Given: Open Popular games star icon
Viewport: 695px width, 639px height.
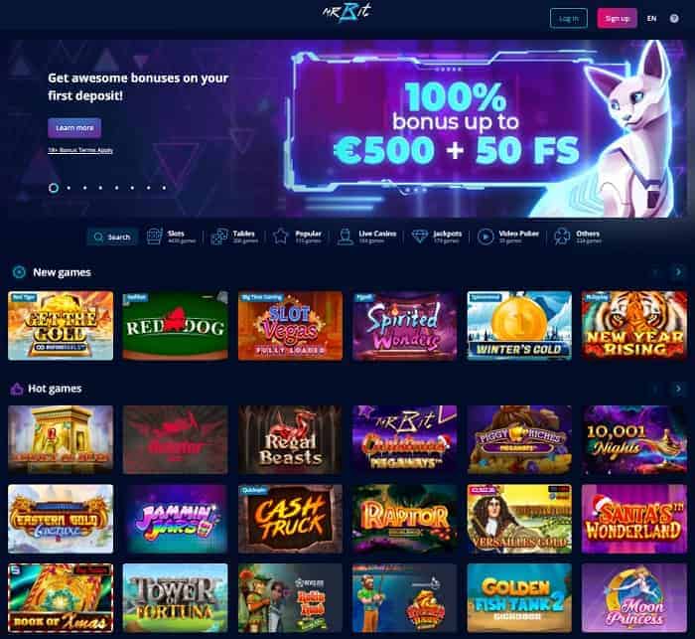Looking at the screenshot, I should [280, 237].
